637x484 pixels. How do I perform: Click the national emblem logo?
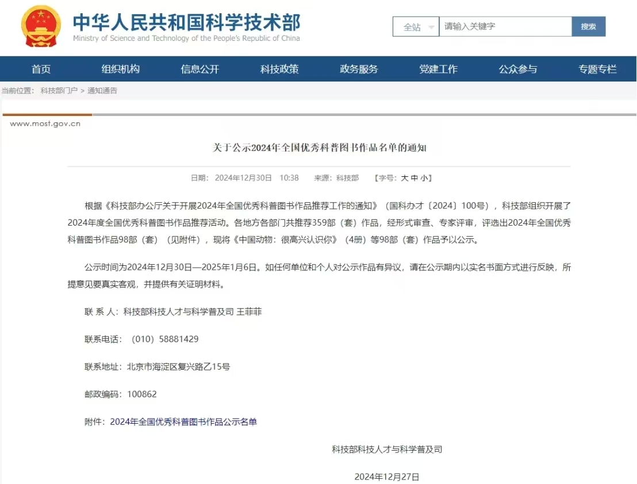[41, 26]
